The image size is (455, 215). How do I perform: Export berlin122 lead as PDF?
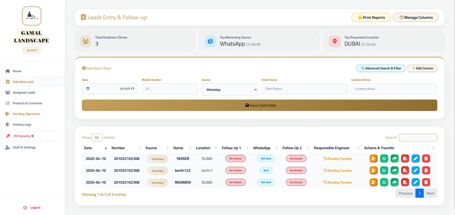coord(405,170)
